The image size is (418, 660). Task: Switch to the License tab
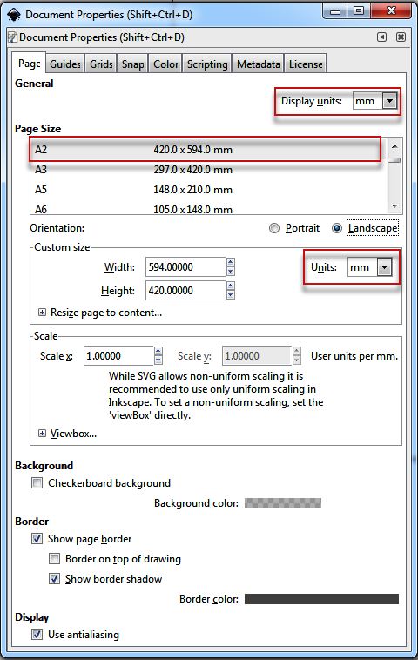306,64
